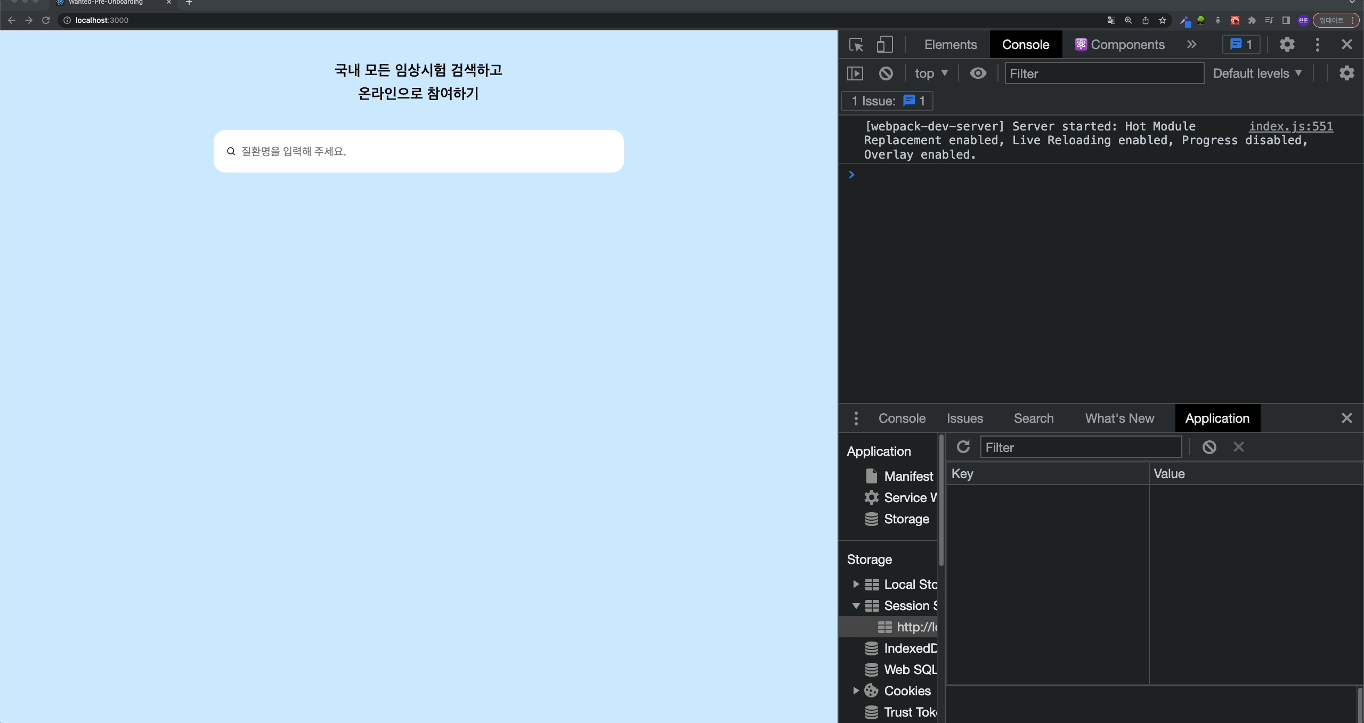This screenshot has height=723, width=1364.
Task: Open the top JavaScript context dropdown
Action: [931, 73]
